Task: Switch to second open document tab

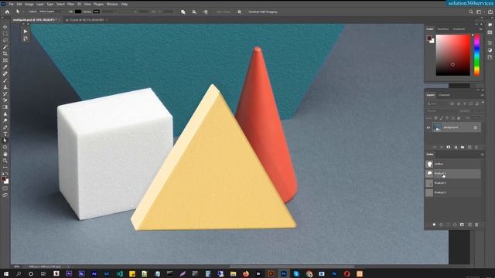Action: (85, 20)
